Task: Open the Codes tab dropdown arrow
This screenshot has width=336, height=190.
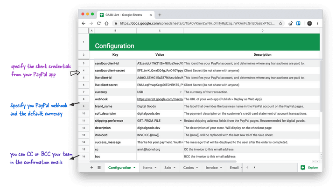Action: click(197, 168)
